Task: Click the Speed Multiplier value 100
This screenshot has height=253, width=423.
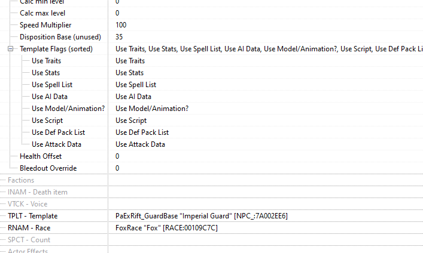Action: click(121, 25)
